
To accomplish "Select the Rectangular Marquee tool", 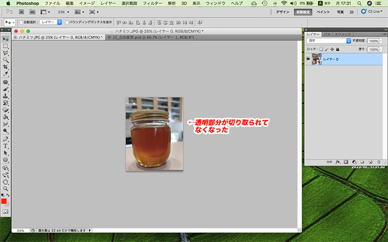I will 6,46.
